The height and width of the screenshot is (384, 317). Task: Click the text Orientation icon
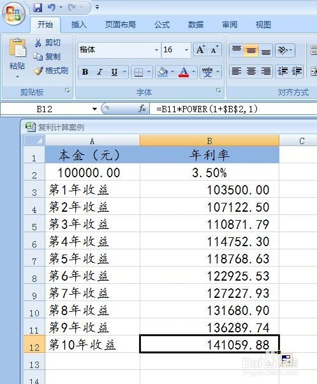point(283,50)
